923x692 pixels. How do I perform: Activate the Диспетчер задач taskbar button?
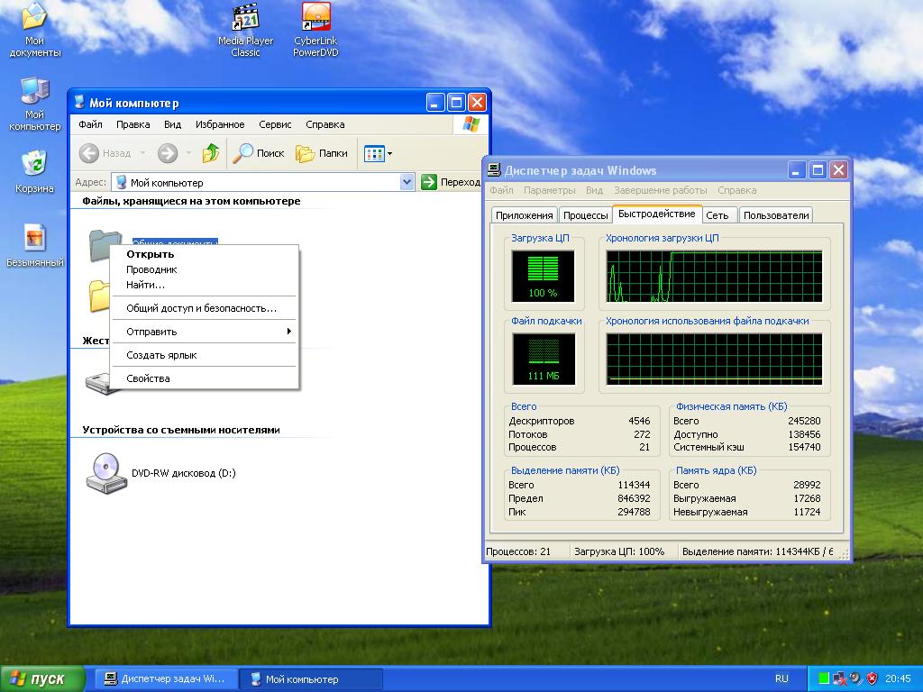[x=167, y=679]
